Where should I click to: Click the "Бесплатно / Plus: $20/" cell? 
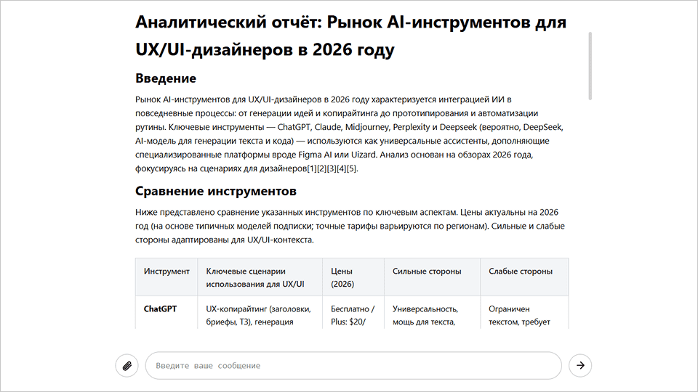coord(353,312)
